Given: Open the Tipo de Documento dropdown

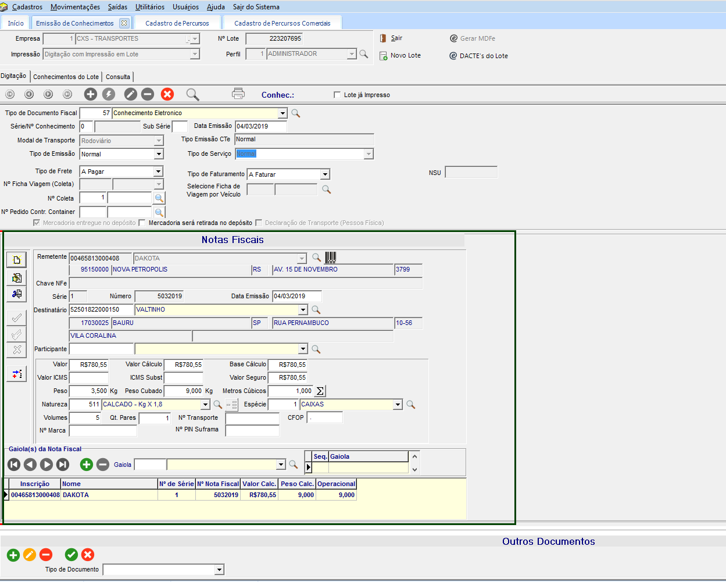Looking at the screenshot, I should tap(219, 570).
